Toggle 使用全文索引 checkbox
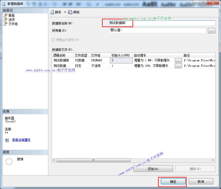Viewport: 221px width, 189px height. 53,40
